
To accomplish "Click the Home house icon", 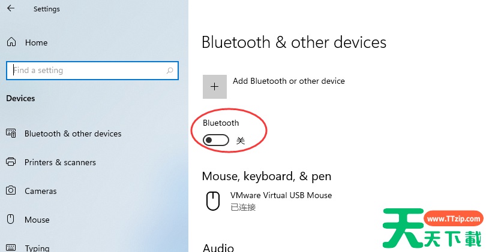I will point(11,42).
